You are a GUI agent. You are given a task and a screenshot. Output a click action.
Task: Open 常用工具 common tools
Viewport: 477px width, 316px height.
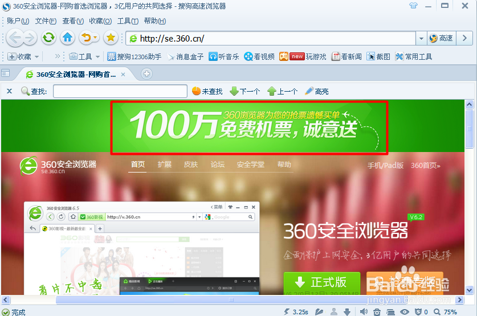pos(414,56)
